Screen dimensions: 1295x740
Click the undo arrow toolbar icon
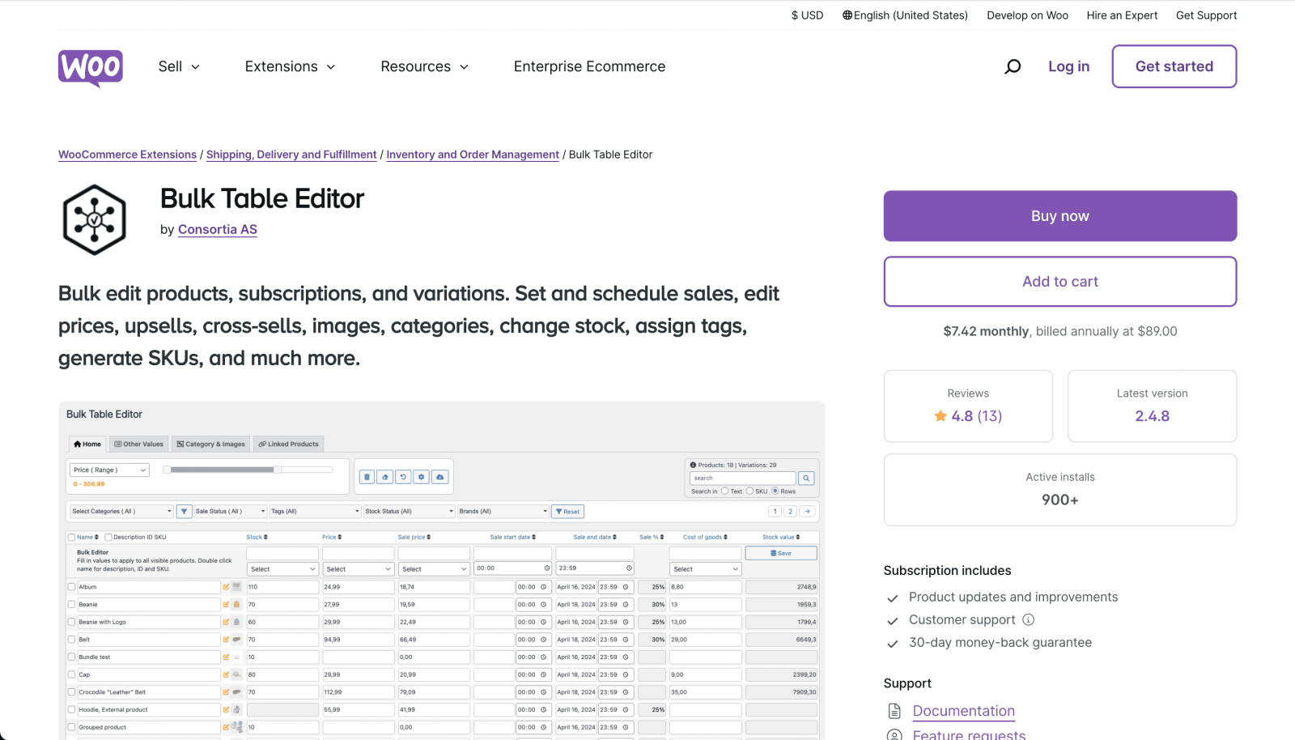pyautogui.click(x=403, y=477)
